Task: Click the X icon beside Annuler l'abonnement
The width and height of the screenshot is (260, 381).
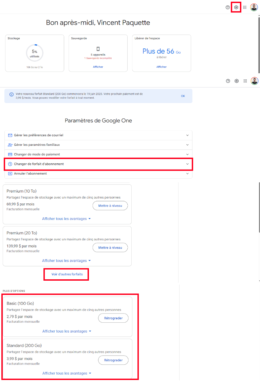Action: [10, 174]
